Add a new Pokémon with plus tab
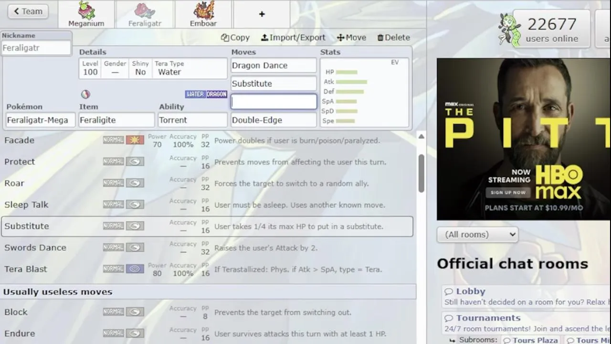Viewport: 611px width, 344px height. click(x=262, y=14)
